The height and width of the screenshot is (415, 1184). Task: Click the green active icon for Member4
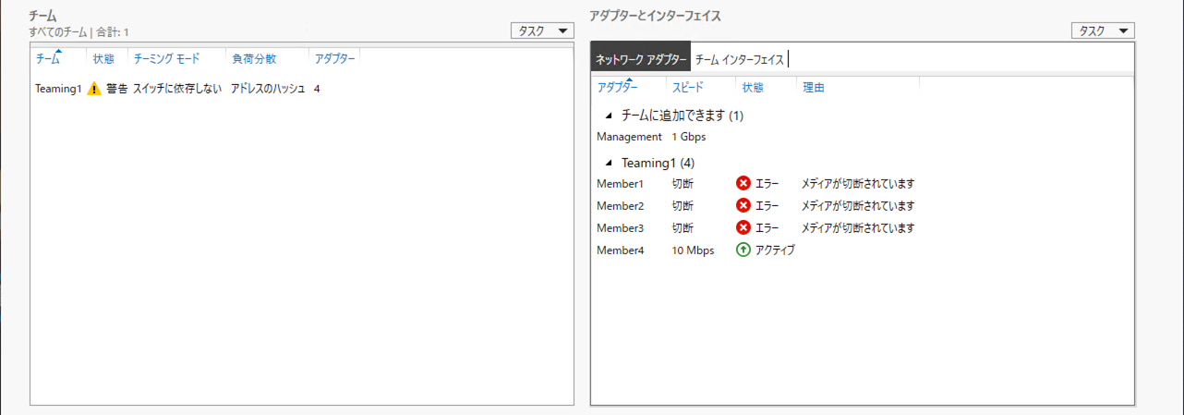coord(743,250)
